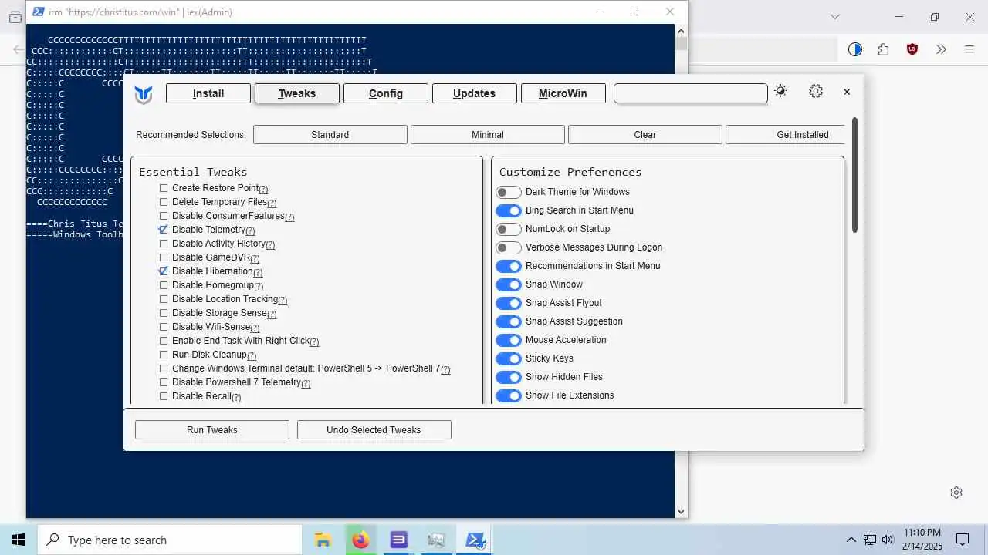Click Type here to search box
This screenshot has width=988, height=555.
170,540
